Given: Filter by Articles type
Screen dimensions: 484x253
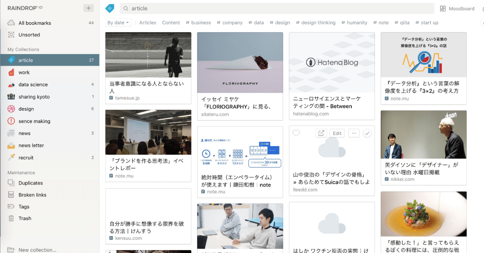Looking at the screenshot, I should pyautogui.click(x=147, y=23).
